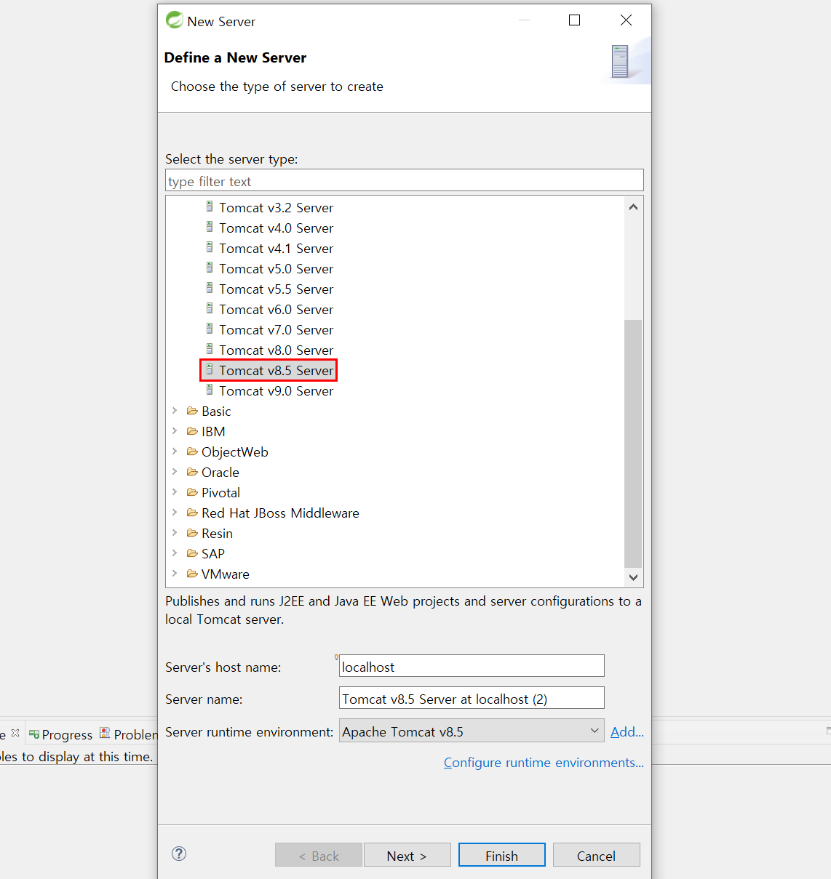Click the Server's host name field

(472, 666)
